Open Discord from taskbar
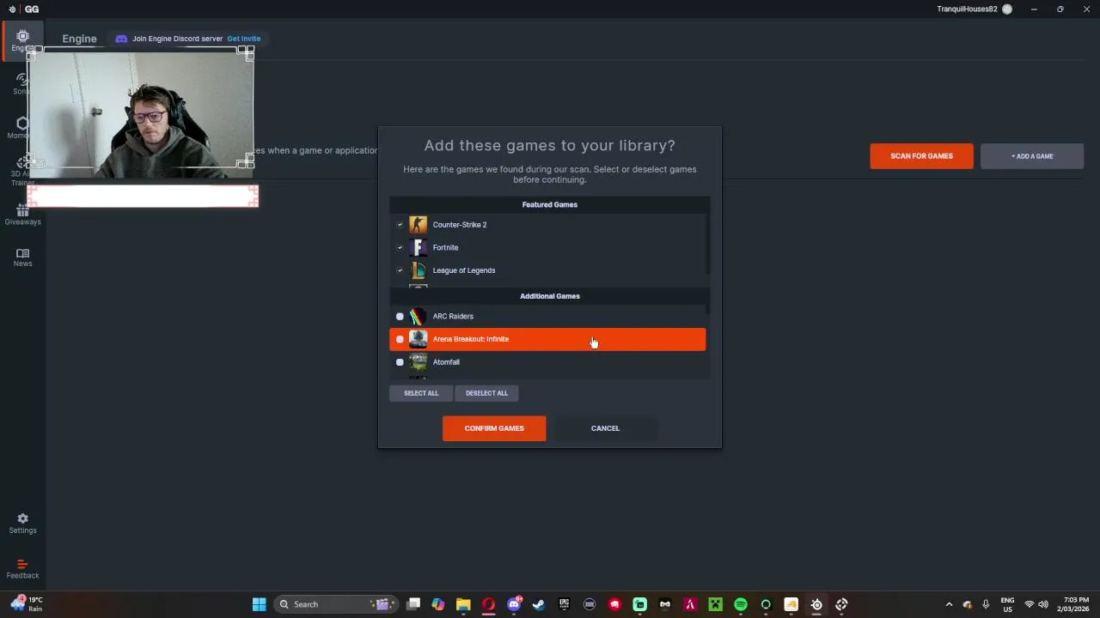The image size is (1100, 618). click(514, 604)
